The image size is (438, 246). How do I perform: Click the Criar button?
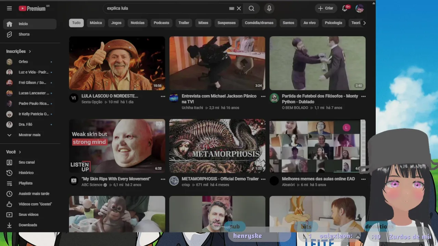[x=325, y=8]
